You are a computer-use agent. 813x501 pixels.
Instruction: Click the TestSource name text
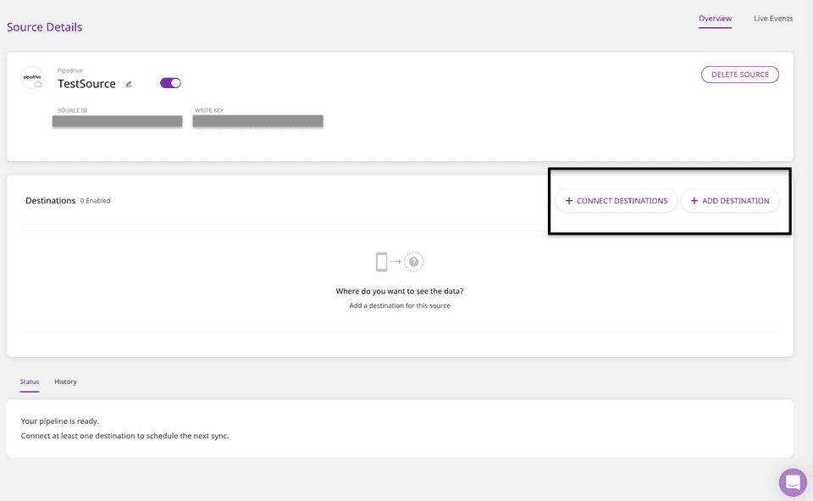point(86,84)
